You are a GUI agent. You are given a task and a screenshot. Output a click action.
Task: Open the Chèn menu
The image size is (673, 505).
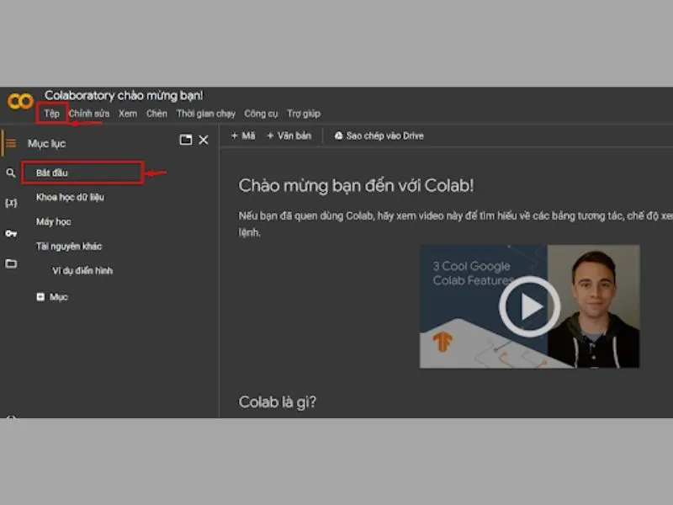(156, 114)
